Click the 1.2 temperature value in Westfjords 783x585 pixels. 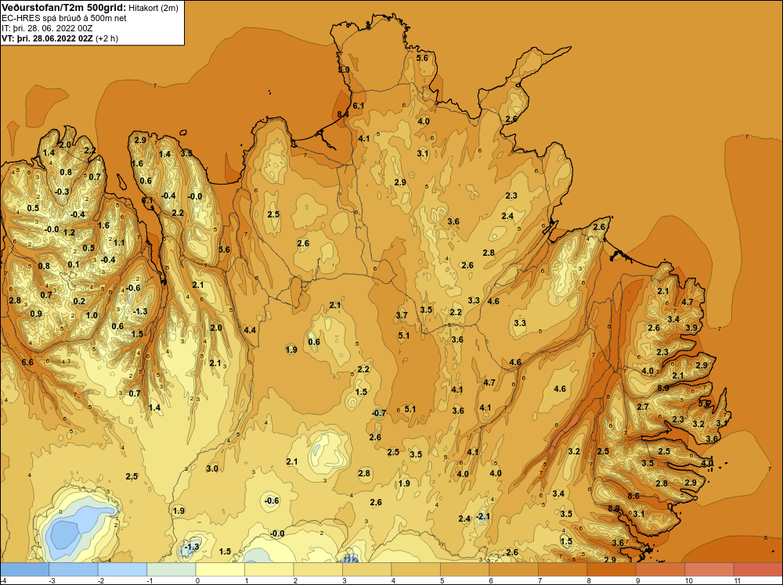(70, 232)
